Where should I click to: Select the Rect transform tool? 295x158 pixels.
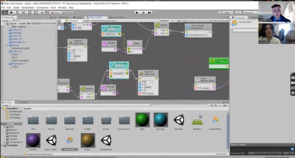(x=30, y=12)
